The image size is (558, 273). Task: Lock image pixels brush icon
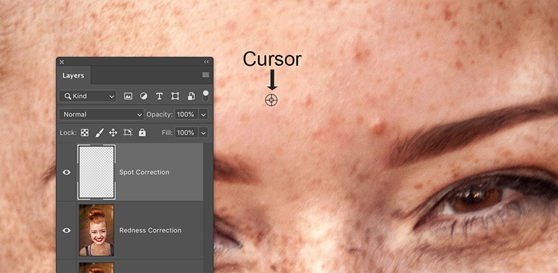[99, 133]
